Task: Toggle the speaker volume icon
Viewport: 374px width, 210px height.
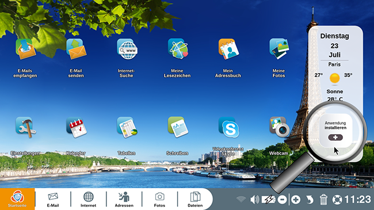Action: [255, 200]
